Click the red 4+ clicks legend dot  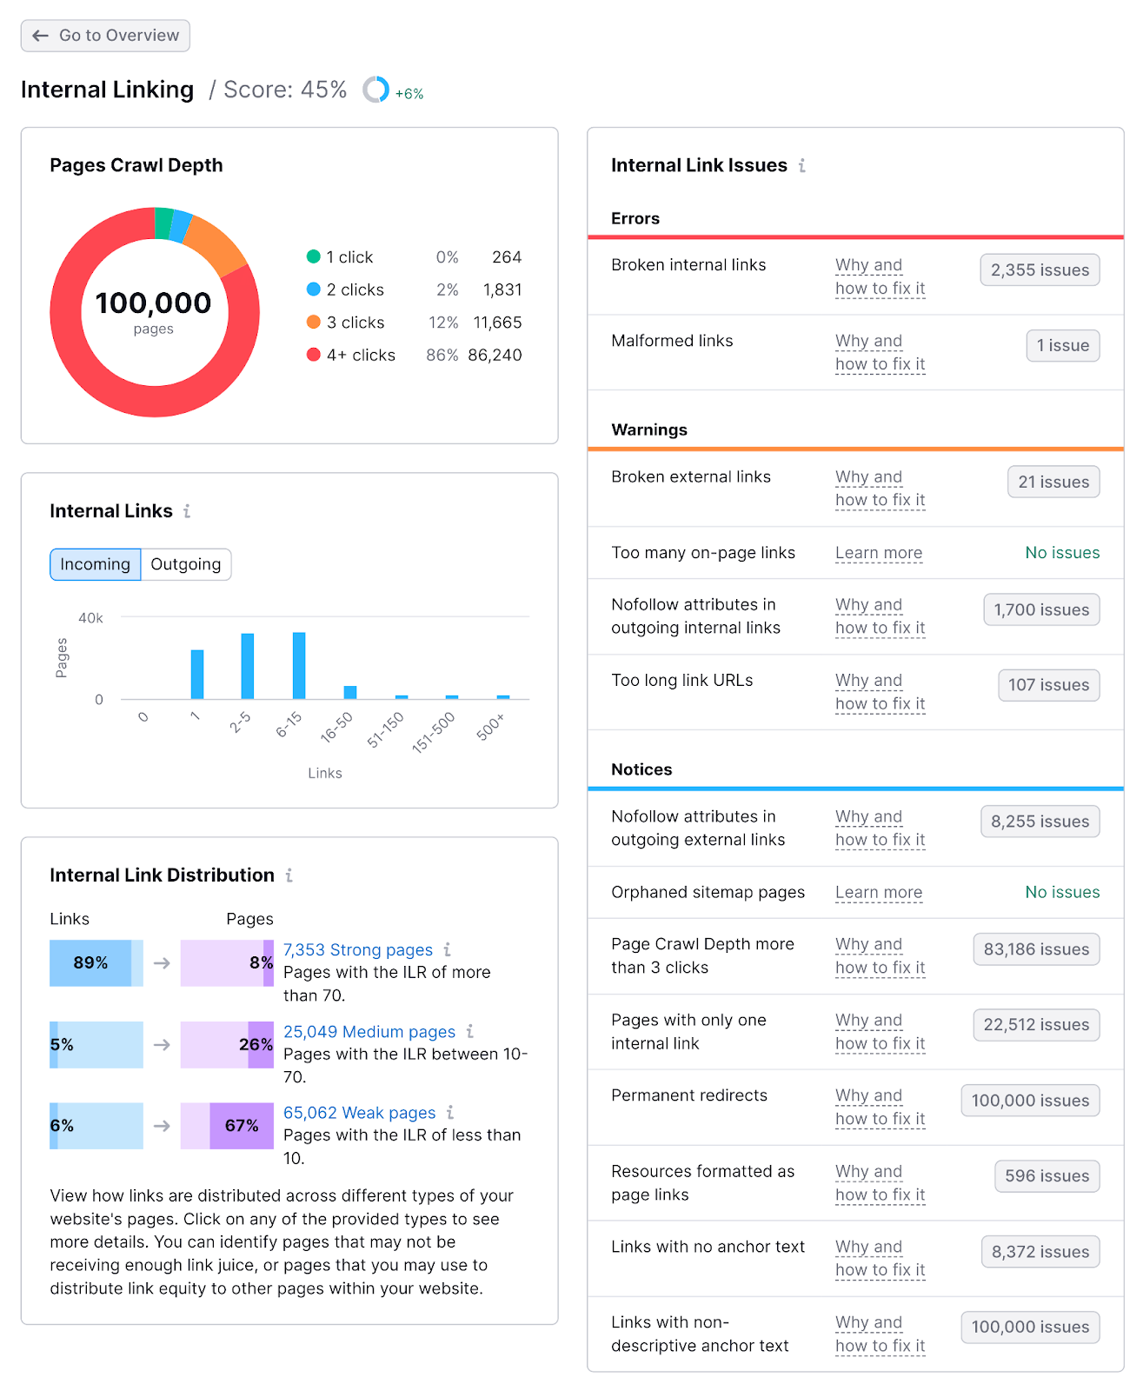pos(314,355)
